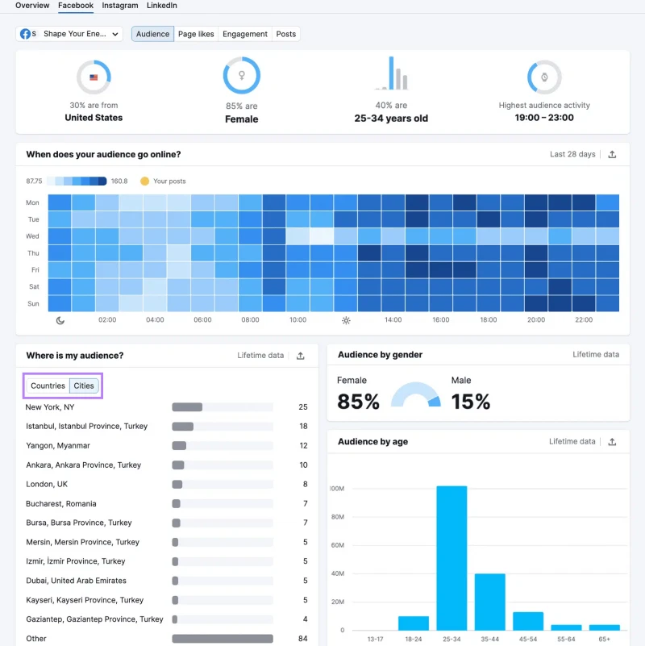Click the Other row progress bar
The height and width of the screenshot is (646, 645).
pos(223,638)
